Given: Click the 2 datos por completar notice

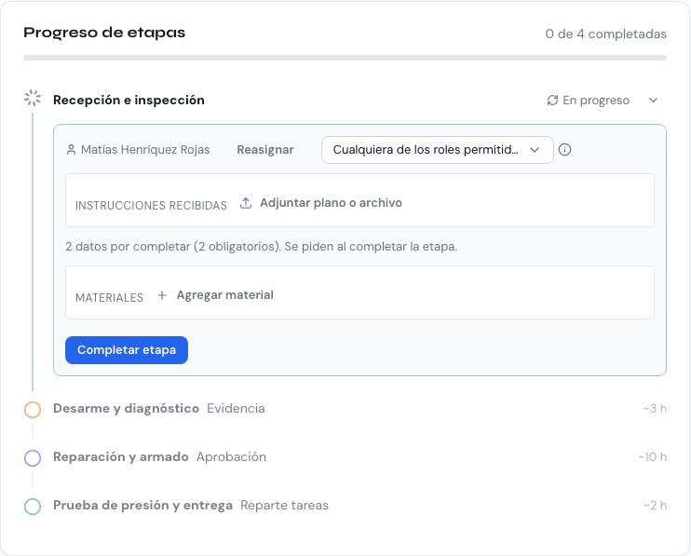Looking at the screenshot, I should coord(262,247).
